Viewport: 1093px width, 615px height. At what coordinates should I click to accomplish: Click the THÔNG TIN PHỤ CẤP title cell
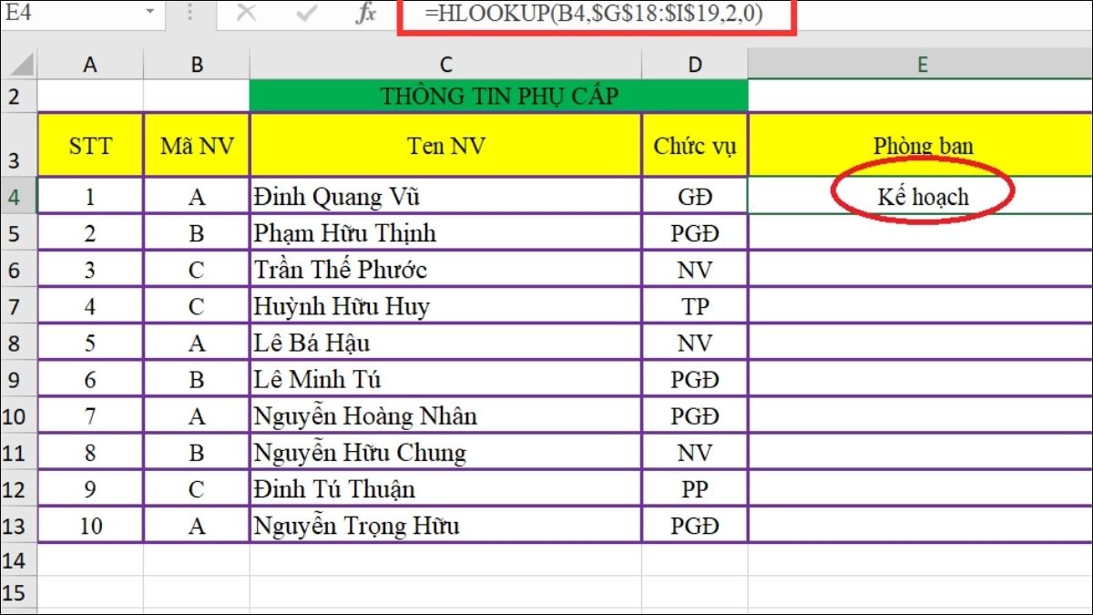pos(499,96)
